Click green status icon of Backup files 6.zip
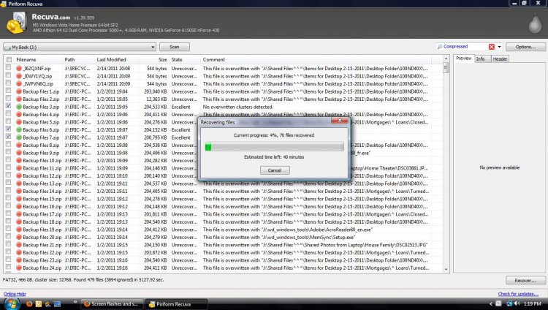548x310 pixels. (19, 130)
